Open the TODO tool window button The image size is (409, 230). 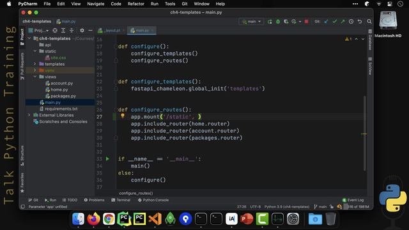point(70,200)
